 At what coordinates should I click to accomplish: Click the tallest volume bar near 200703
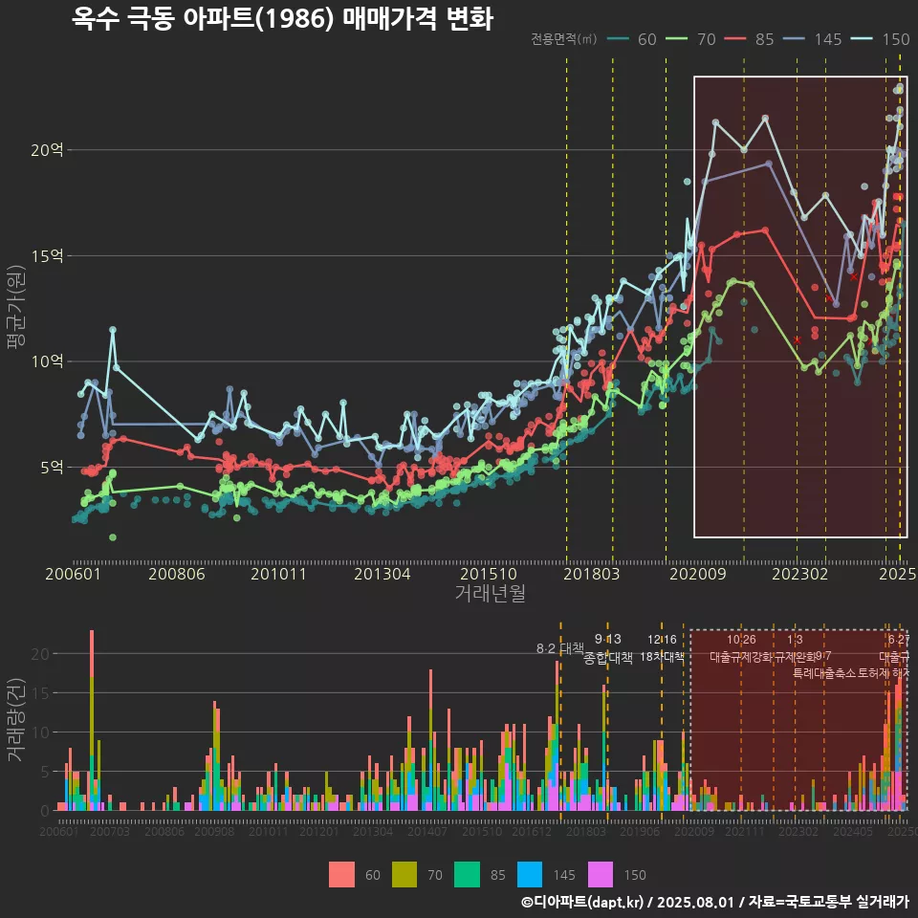pyautogui.click(x=92, y=720)
